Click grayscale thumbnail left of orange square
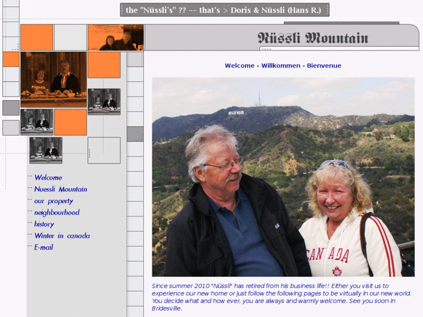This screenshot has height=317, width=423. click(37, 122)
